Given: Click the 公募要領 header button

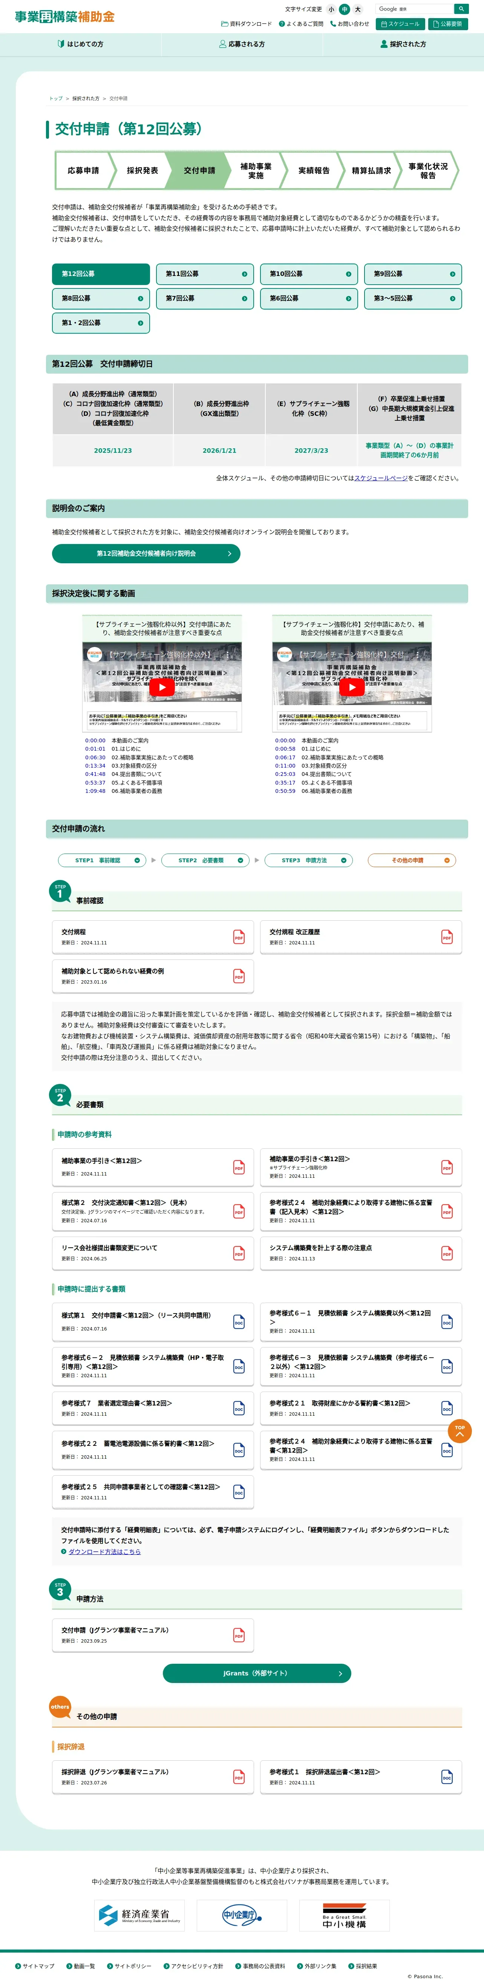Looking at the screenshot, I should (x=448, y=24).
